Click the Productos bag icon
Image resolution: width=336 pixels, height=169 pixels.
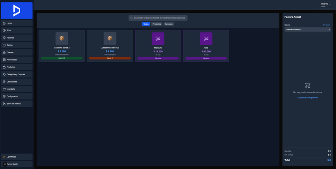(x=4, y=67)
